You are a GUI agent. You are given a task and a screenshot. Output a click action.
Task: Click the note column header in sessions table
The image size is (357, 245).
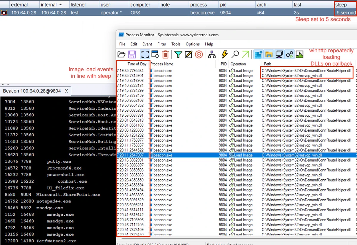point(174,5)
